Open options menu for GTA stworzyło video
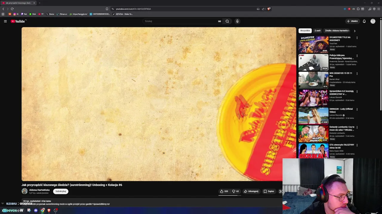Screen dimensions: 382x214 pos(357,145)
